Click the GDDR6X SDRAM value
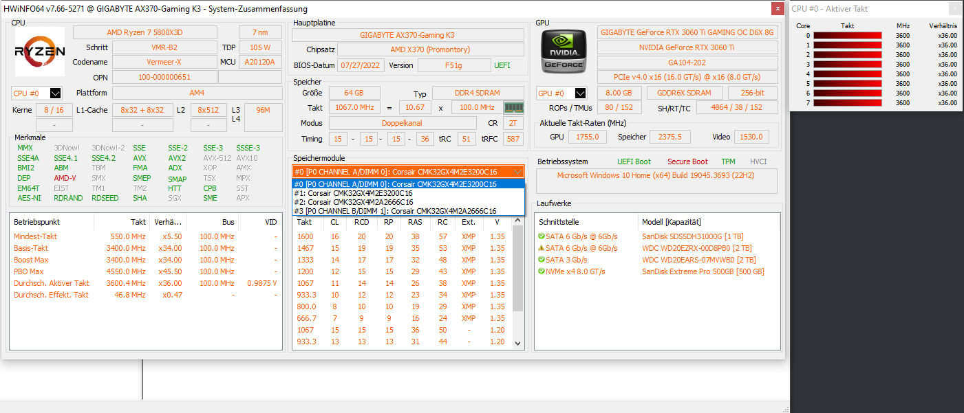Image resolution: width=964 pixels, height=413 pixels. [685, 93]
